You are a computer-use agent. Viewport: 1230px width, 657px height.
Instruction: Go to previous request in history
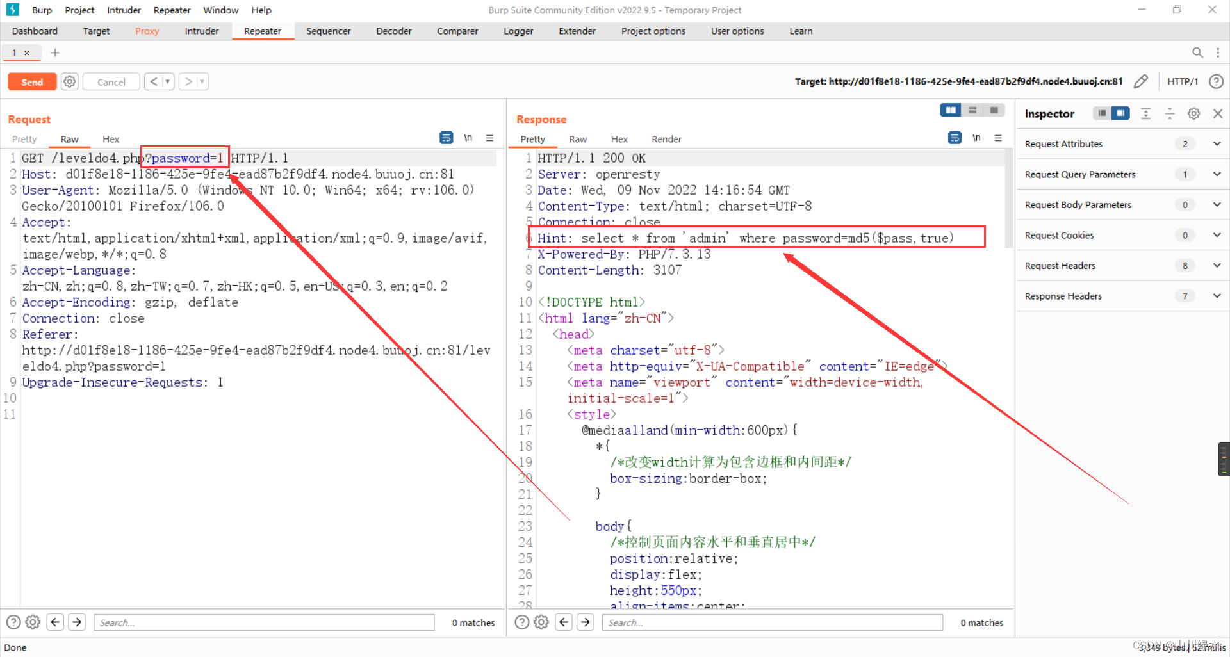coord(154,81)
